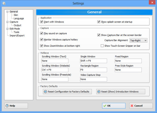157x113 pixels.
Task: Toggle Show splash screen at startup
Action: tap(99, 22)
